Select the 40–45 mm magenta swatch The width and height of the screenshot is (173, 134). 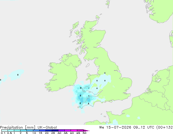[x=74, y=130]
